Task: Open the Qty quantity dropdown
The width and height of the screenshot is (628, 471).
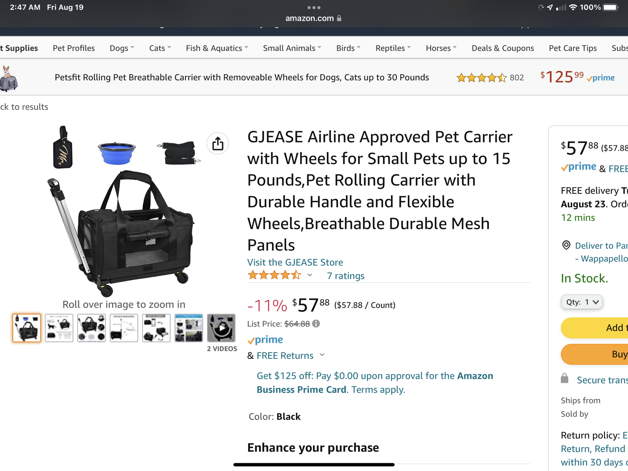Action: (582, 302)
